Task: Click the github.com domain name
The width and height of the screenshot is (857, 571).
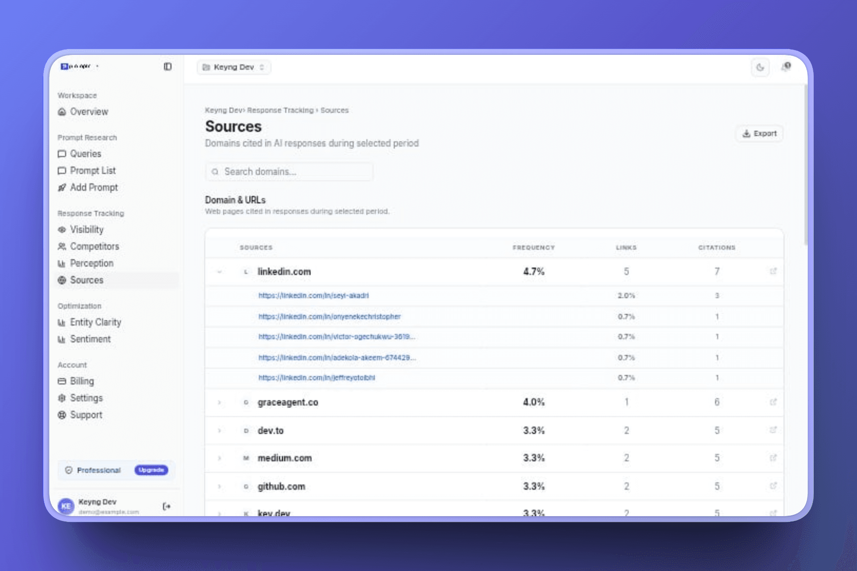Action: point(281,487)
